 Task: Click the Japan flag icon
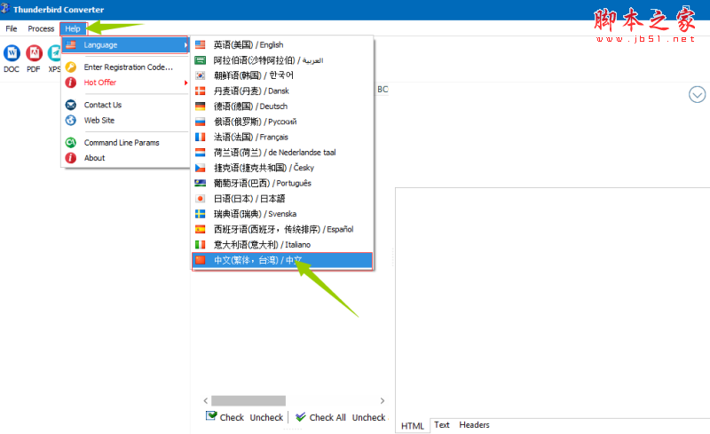[x=201, y=199]
